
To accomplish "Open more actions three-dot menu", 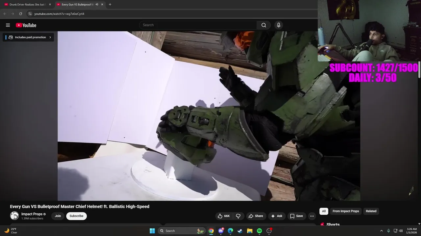I will (x=312, y=216).
